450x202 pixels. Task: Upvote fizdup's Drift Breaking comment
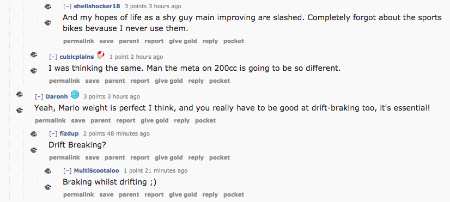tap(34, 134)
